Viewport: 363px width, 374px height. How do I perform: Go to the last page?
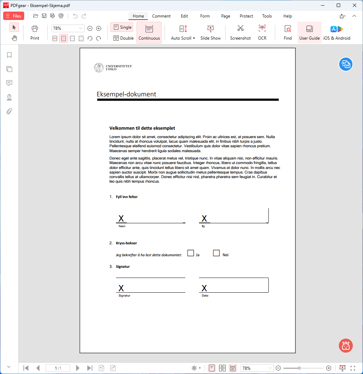click(89, 368)
